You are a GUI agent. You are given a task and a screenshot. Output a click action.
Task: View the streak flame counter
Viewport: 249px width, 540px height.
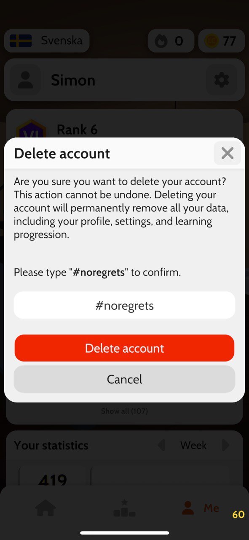[171, 41]
